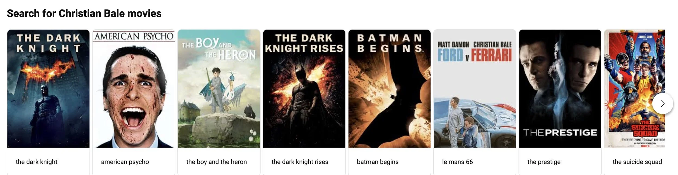Open the "batman begins" title link
The width and height of the screenshot is (678, 175).
(378, 162)
